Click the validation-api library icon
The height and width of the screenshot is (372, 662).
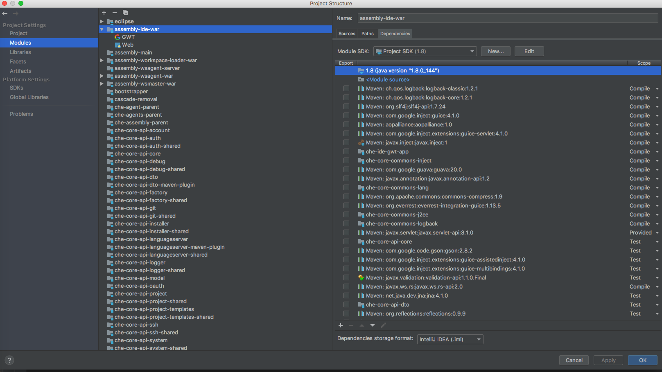[361, 278]
